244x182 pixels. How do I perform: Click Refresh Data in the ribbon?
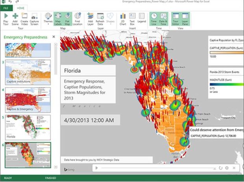click(100, 19)
